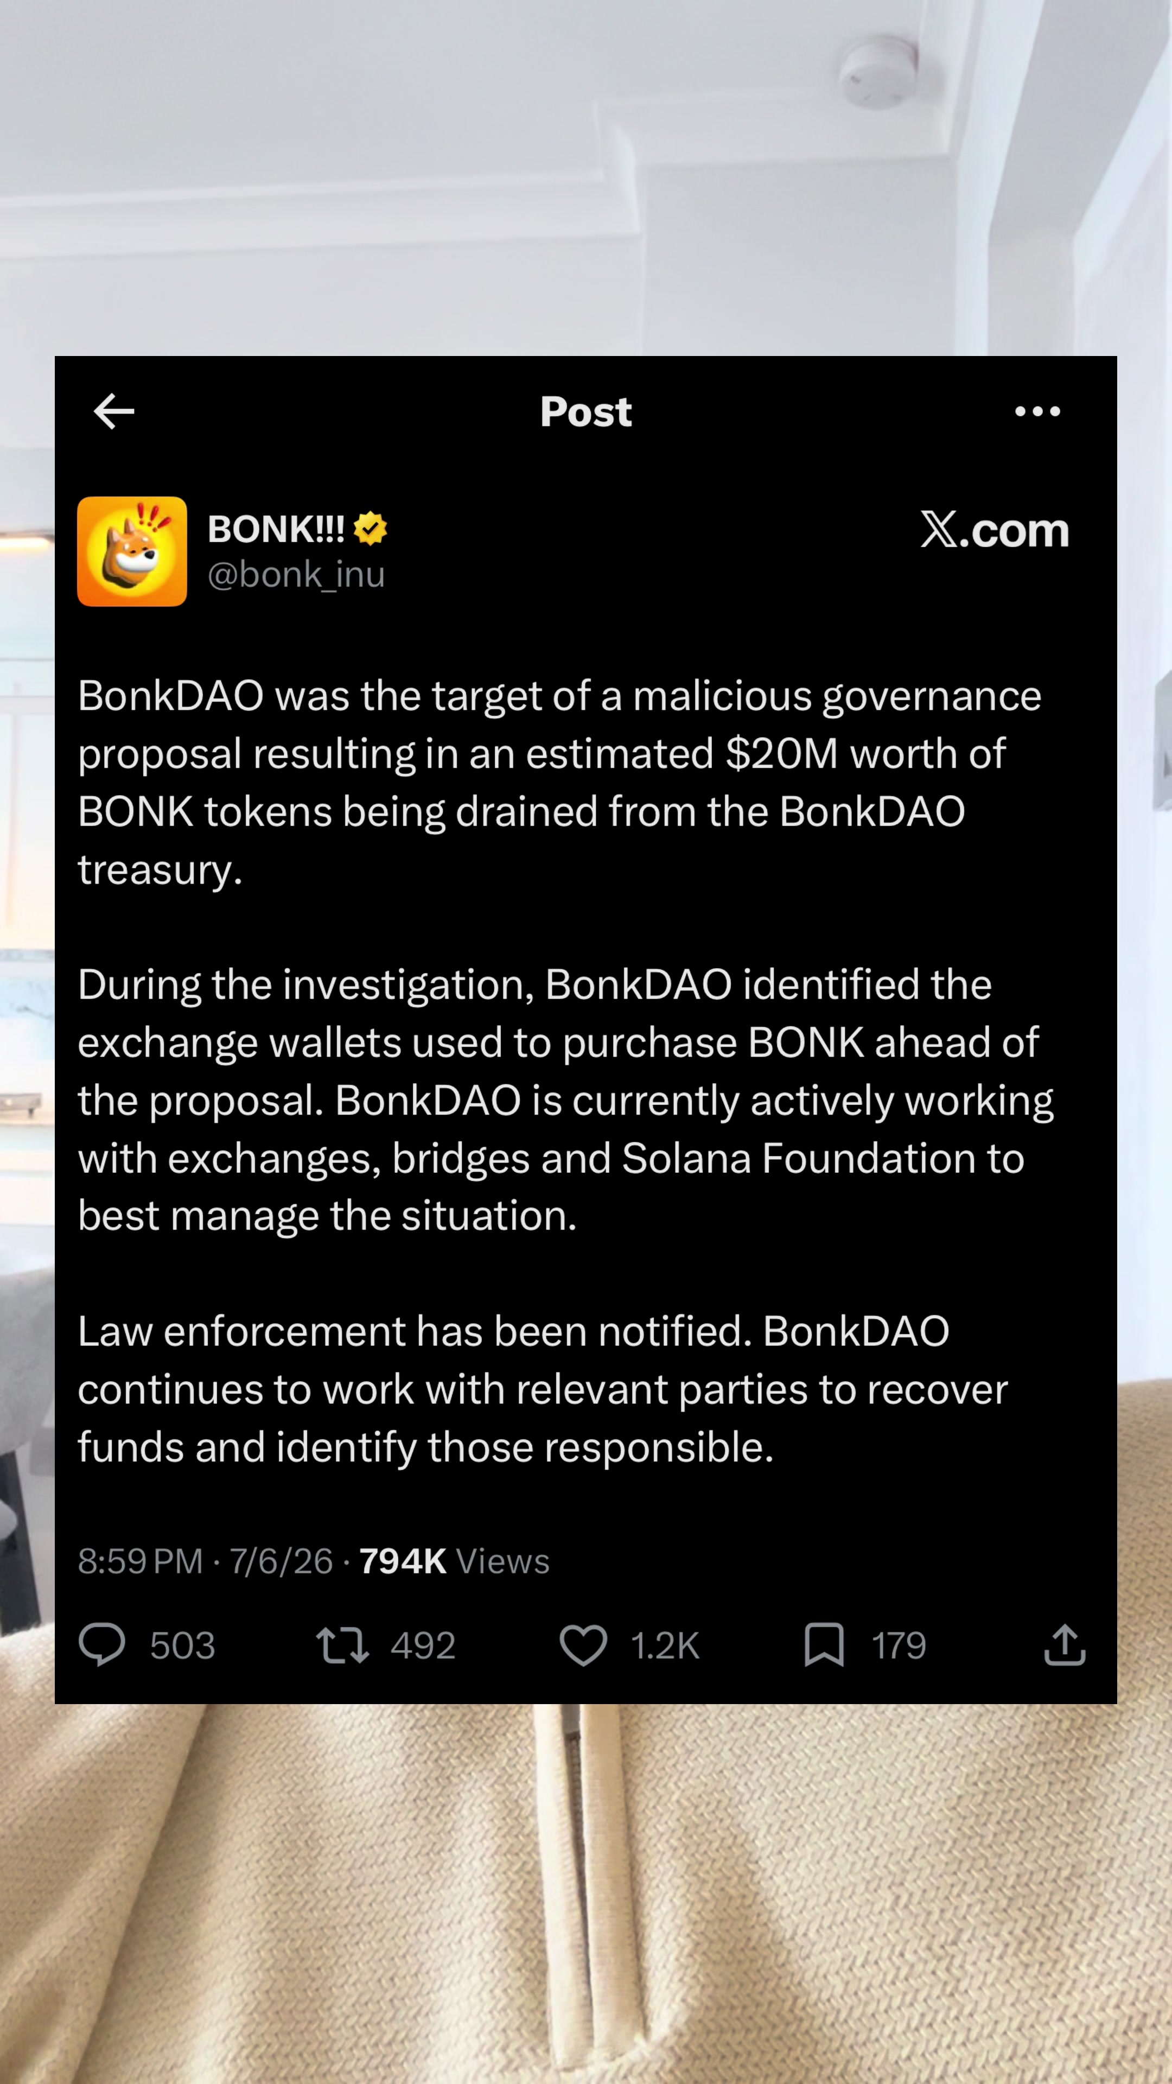Screen dimensions: 1172x2084
Task: Like the post with the heart icon
Action: 583,1645
